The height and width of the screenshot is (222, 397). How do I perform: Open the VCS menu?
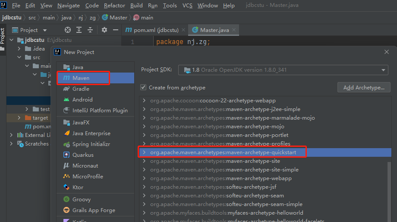click(187, 5)
